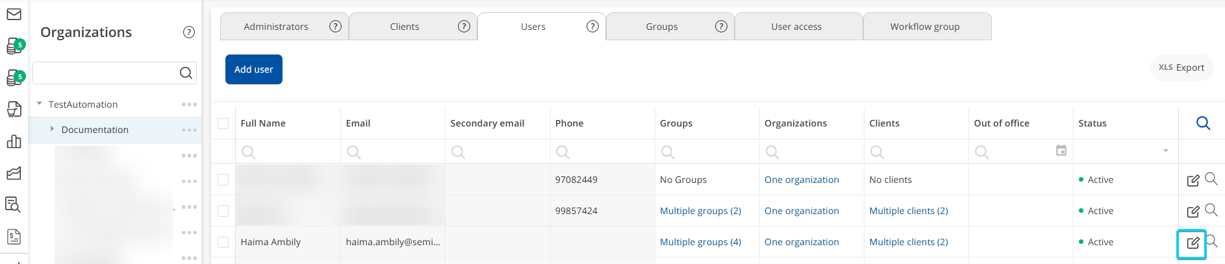The height and width of the screenshot is (264, 1225).
Task: Click search magnifier in Organizations search box
Action: click(x=186, y=73)
